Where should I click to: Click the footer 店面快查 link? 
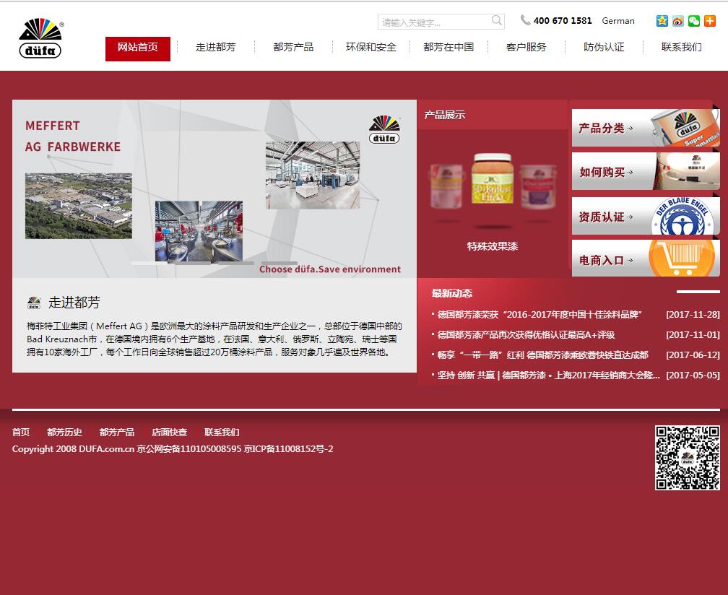tap(170, 433)
